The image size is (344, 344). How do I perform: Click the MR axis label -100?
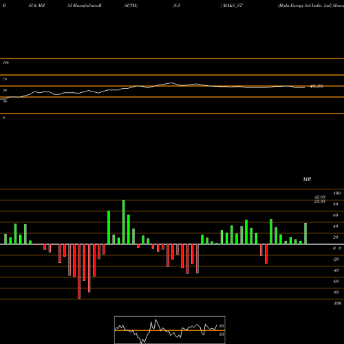click(337, 303)
